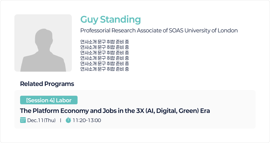Click the Related Programs heading
Image resolution: width=270 pixels, height=143 pixels.
click(47, 84)
